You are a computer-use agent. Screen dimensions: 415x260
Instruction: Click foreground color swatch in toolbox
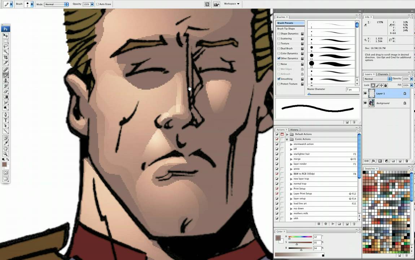click(x=4, y=164)
